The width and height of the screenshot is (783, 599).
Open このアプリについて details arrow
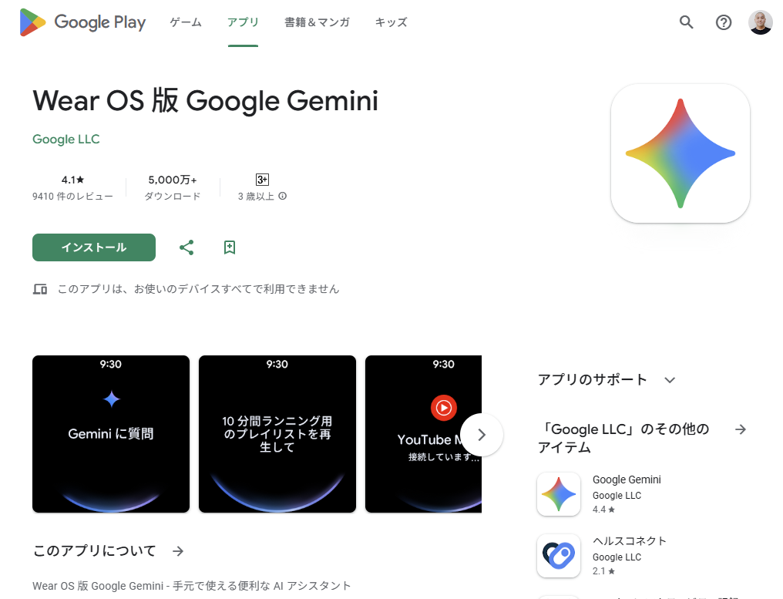[x=178, y=551]
